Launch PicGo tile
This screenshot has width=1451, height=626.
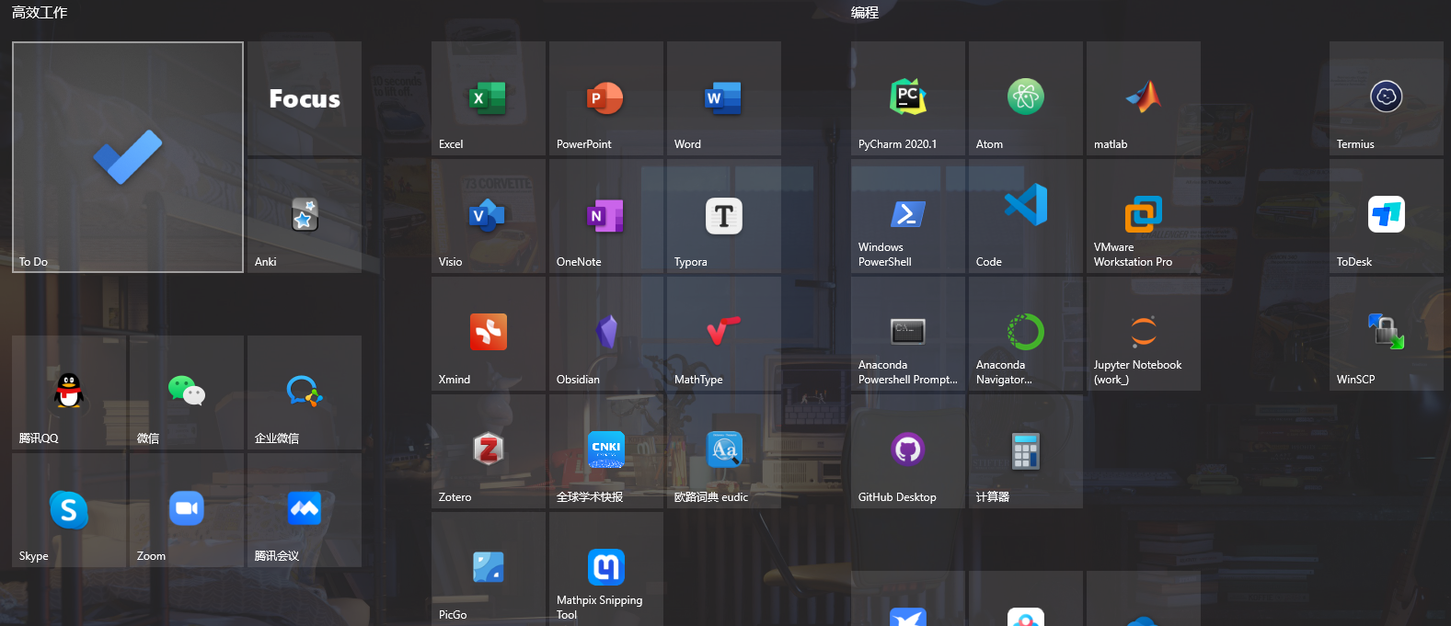coord(489,569)
